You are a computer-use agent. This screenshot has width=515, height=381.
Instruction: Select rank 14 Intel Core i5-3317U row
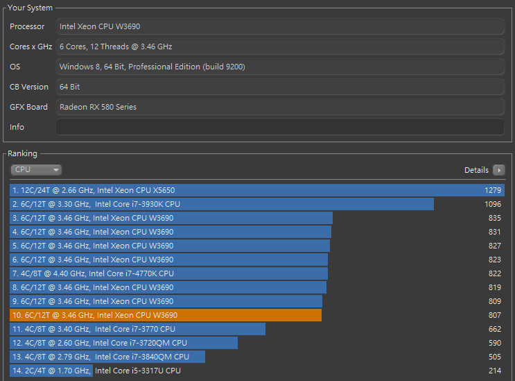pos(257,371)
